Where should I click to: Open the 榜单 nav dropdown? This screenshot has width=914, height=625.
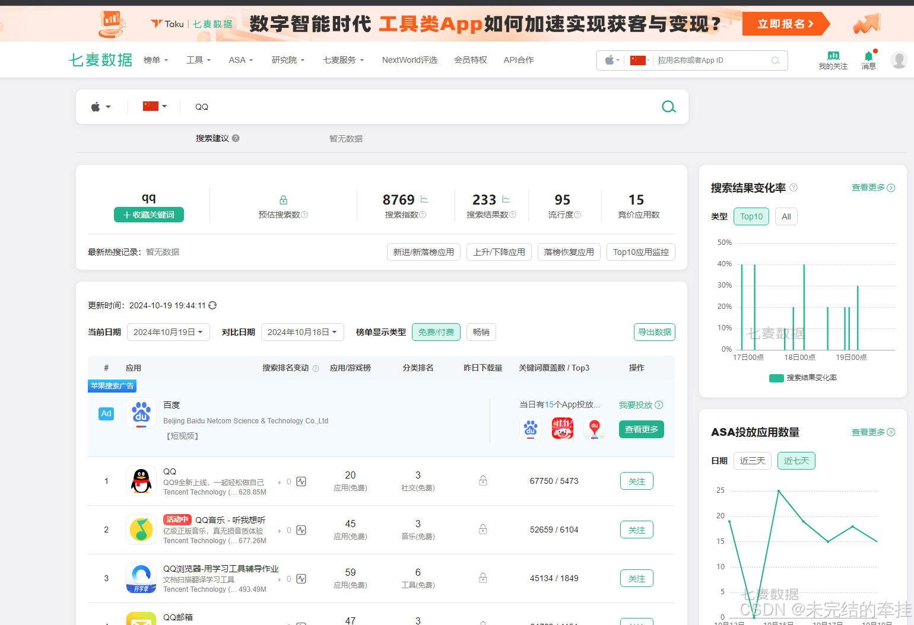156,60
